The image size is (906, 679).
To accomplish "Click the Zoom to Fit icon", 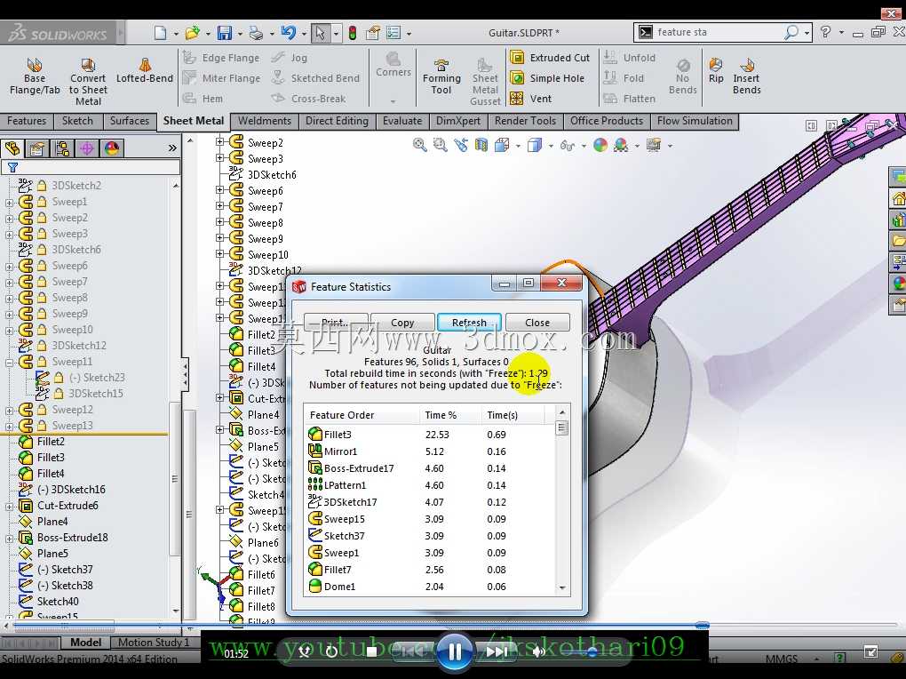I will pos(419,145).
